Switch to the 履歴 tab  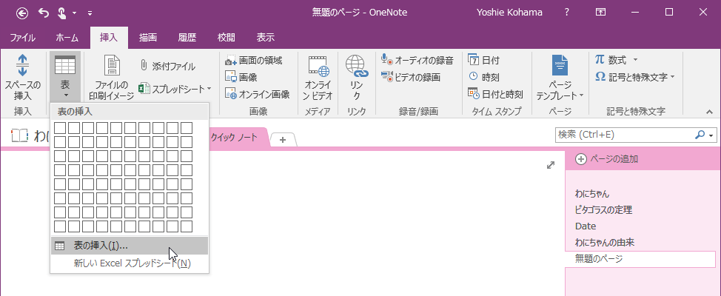point(187,38)
